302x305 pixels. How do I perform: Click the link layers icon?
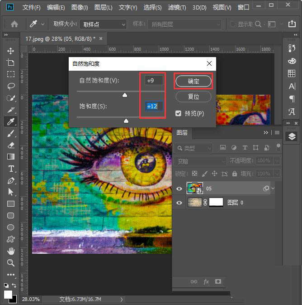193,281
